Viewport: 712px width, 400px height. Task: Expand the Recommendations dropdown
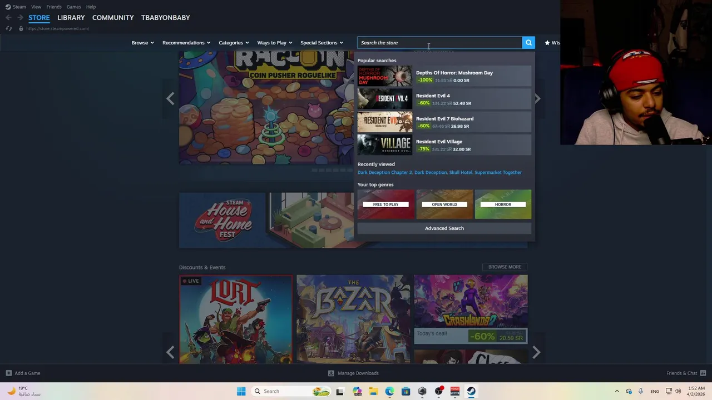[x=186, y=43]
